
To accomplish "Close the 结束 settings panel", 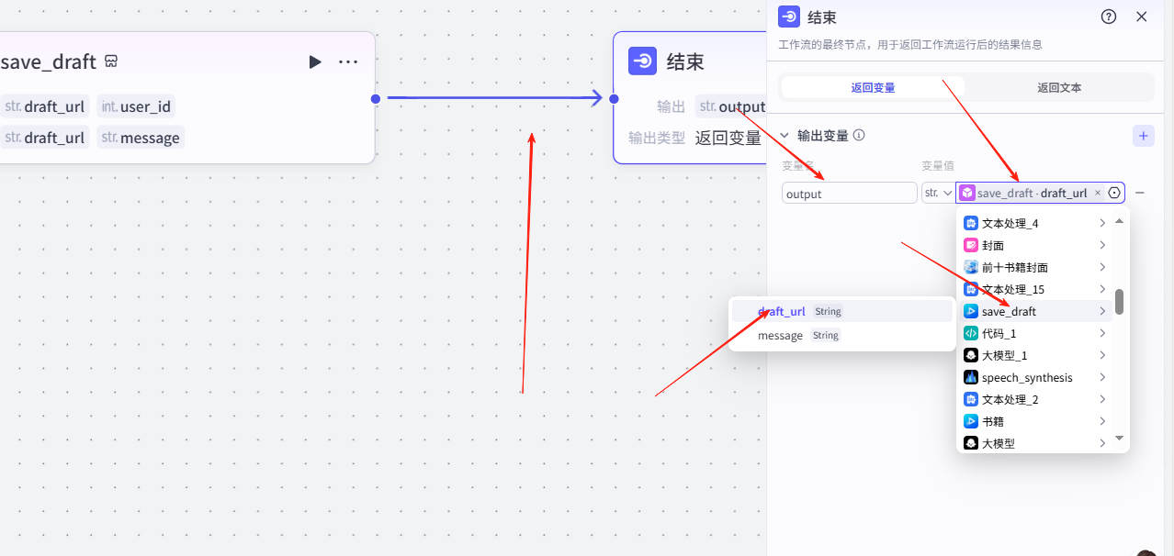I will pos(1142,17).
